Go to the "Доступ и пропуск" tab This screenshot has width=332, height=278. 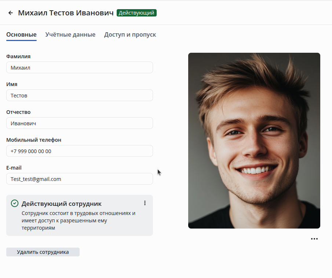point(130,35)
